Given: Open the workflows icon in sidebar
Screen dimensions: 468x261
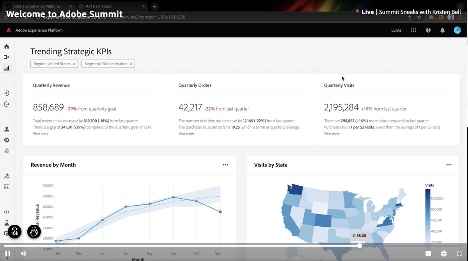Looking at the screenshot, I should pos(7,57).
